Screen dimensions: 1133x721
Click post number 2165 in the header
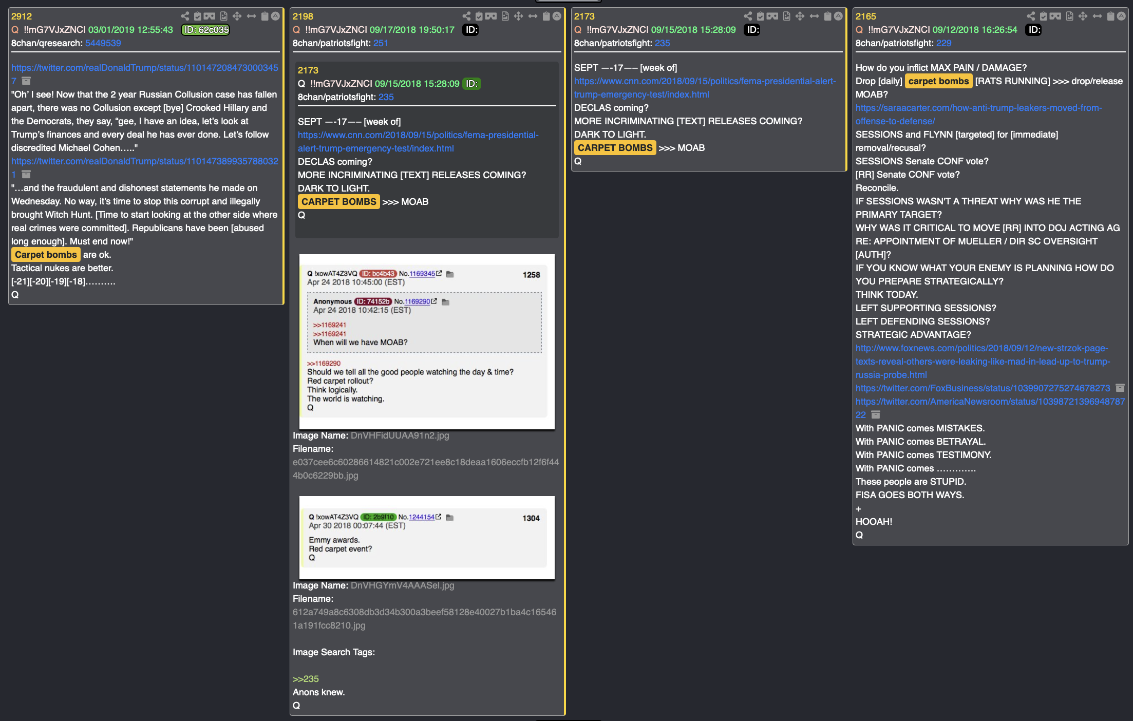(x=866, y=16)
